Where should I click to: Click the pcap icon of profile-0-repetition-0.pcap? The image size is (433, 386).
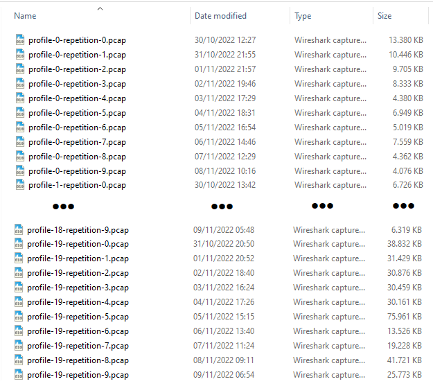[x=20, y=40]
